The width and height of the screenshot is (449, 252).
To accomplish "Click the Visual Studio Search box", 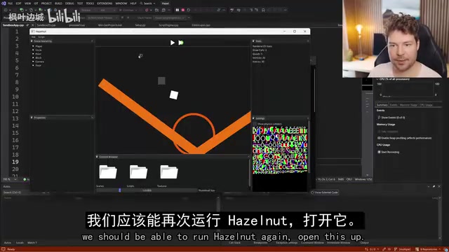I will point(147,3).
